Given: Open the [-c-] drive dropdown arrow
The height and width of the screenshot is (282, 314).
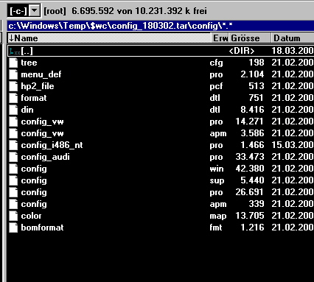Looking at the screenshot, I should [x=35, y=10].
